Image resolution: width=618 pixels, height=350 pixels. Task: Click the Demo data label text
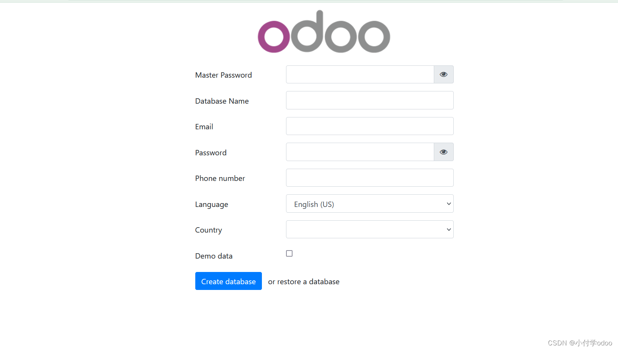pyautogui.click(x=214, y=256)
